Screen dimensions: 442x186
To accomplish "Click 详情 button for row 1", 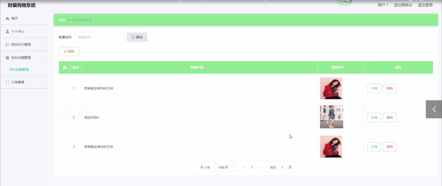I will (374, 88).
